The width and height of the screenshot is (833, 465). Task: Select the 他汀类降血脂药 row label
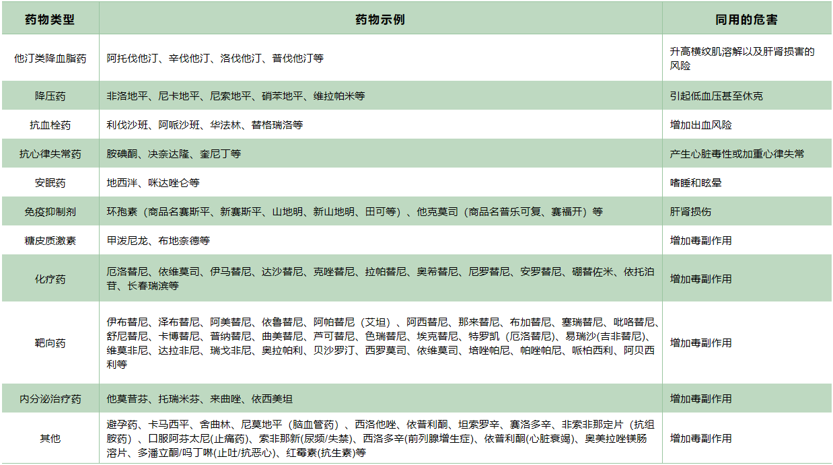[50, 58]
